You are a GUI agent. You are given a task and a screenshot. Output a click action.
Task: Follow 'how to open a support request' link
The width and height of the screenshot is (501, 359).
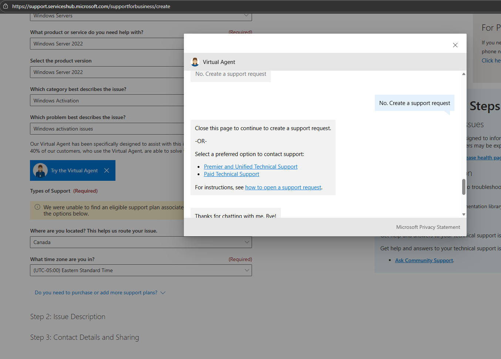283,187
